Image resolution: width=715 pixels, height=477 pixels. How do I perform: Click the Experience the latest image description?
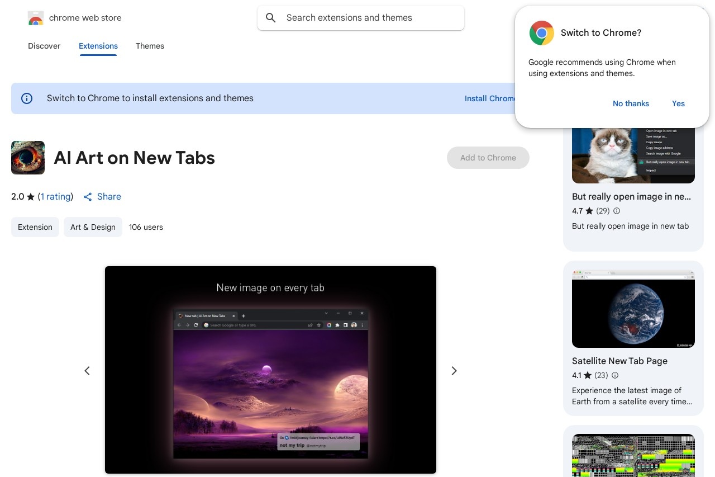click(632, 396)
